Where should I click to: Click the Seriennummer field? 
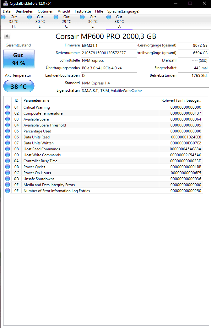[x=109, y=53]
